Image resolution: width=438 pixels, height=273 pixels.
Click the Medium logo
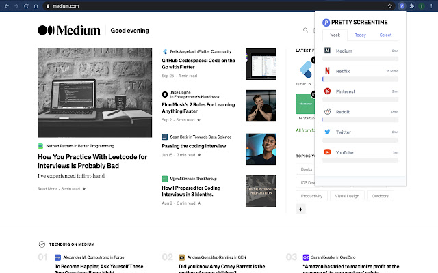click(69, 30)
